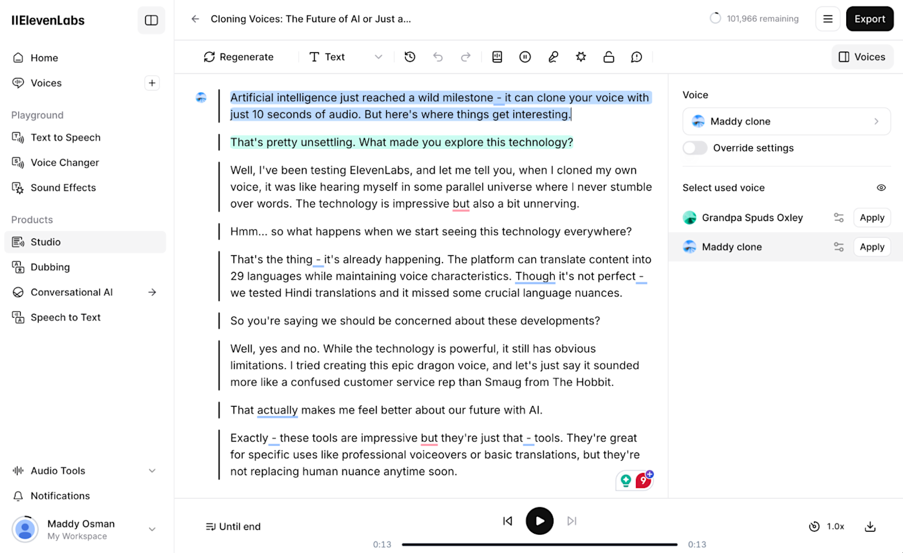Click the green Grammarly lightbulb icon
Screen dimensions: 903x553
626,480
